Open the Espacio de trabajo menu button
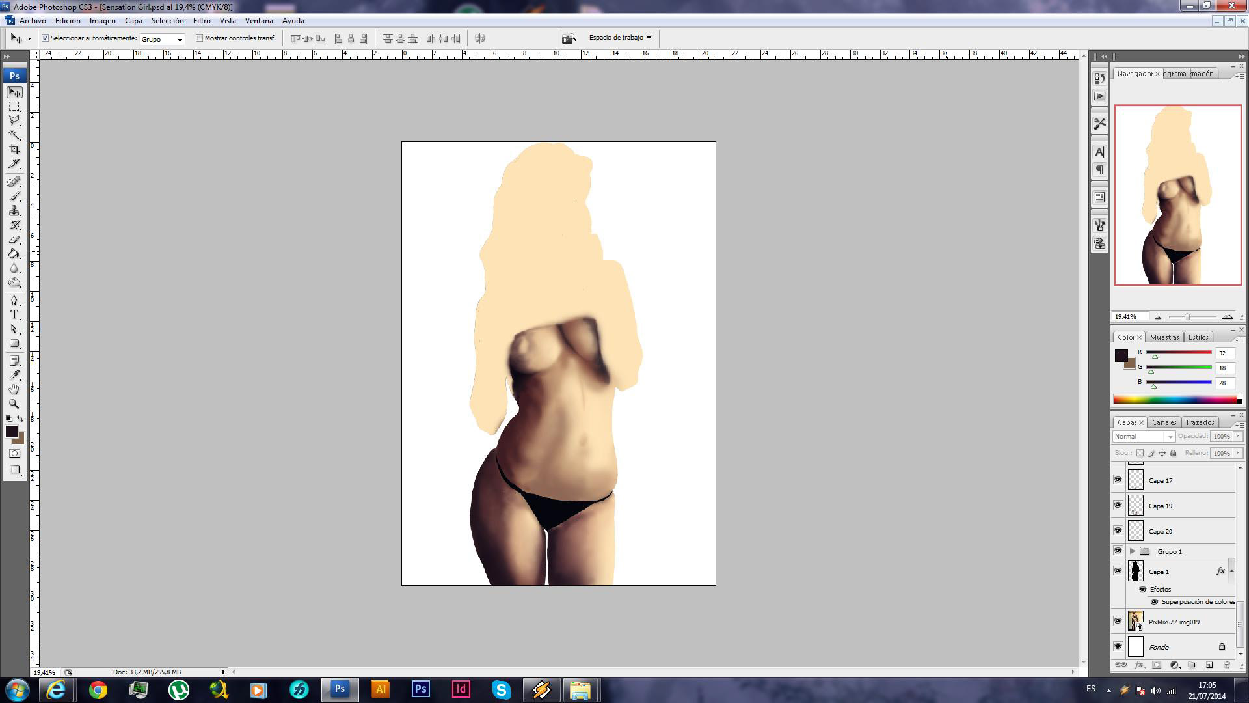This screenshot has width=1249, height=703. [620, 38]
